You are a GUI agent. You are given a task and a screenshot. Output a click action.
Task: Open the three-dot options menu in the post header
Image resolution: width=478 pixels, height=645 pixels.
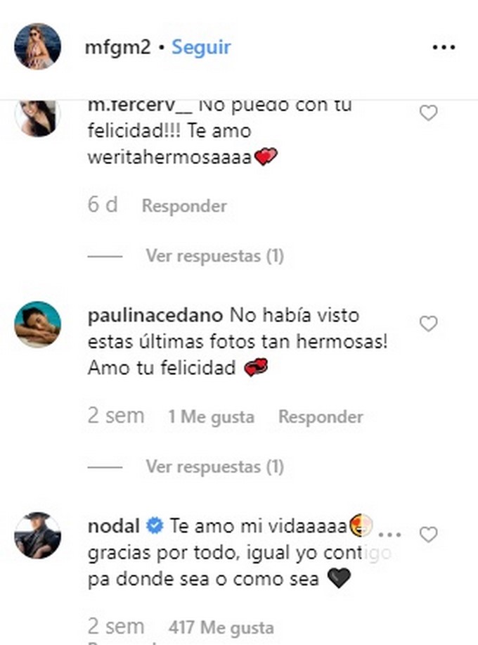pyautogui.click(x=444, y=47)
